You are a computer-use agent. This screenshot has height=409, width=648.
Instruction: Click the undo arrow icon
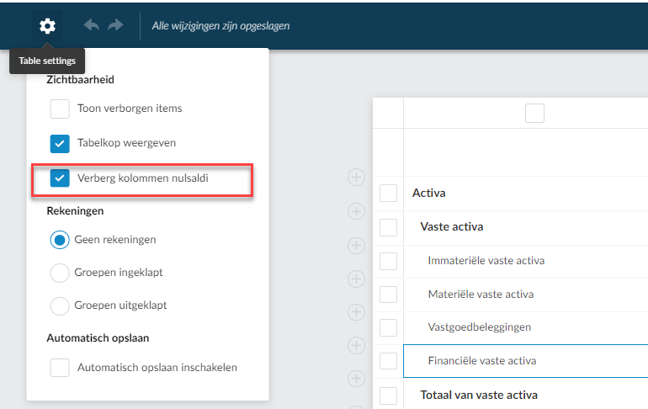[x=92, y=25]
